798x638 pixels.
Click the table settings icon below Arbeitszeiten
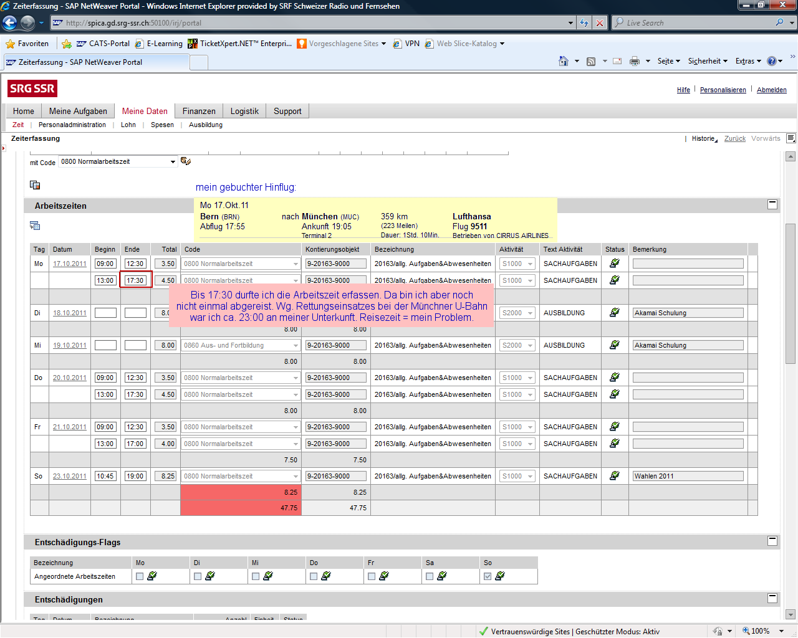click(35, 226)
